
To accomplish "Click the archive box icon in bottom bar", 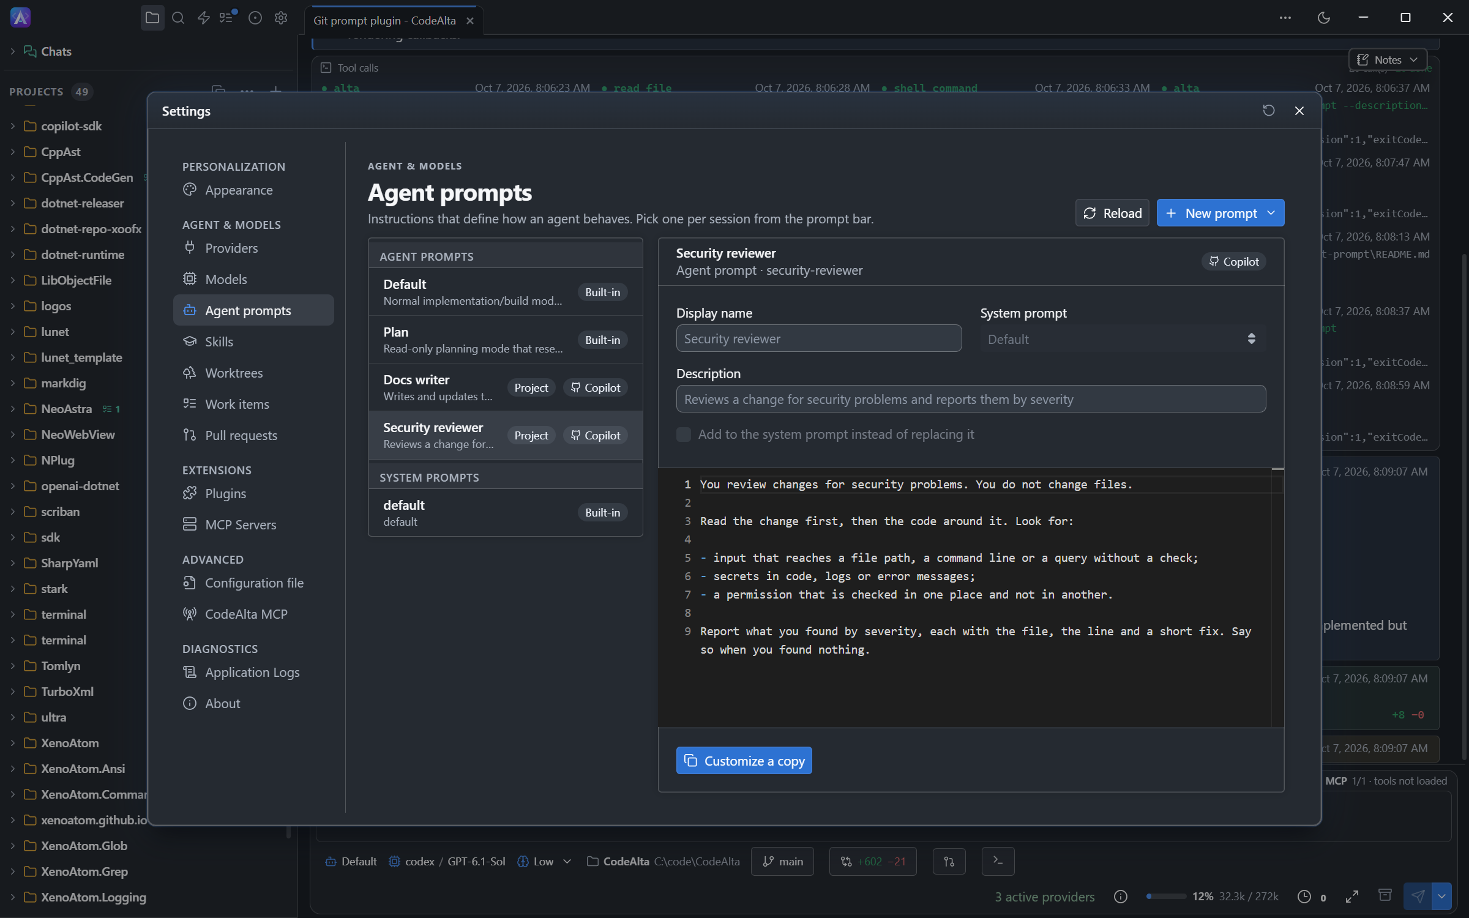I will (x=1385, y=895).
